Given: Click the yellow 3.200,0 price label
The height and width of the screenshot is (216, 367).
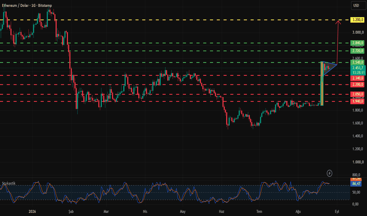Looking at the screenshot, I should (358, 20).
